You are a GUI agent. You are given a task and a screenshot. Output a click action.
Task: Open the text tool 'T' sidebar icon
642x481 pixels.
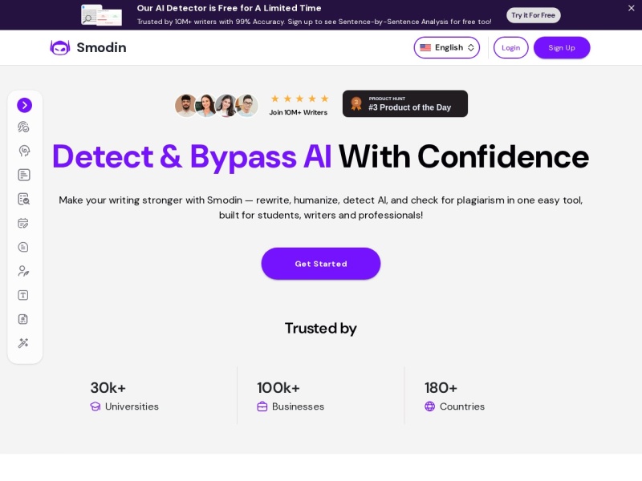24,295
